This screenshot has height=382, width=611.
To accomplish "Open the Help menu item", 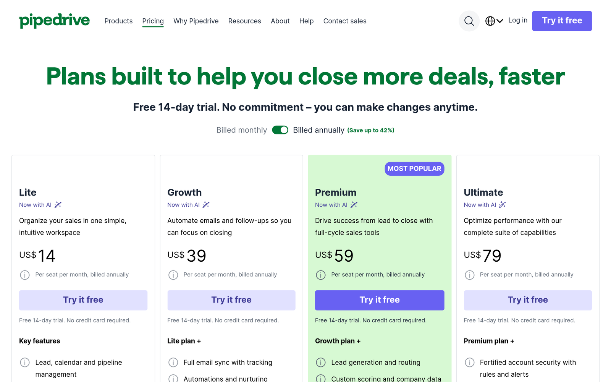I will tap(306, 21).
